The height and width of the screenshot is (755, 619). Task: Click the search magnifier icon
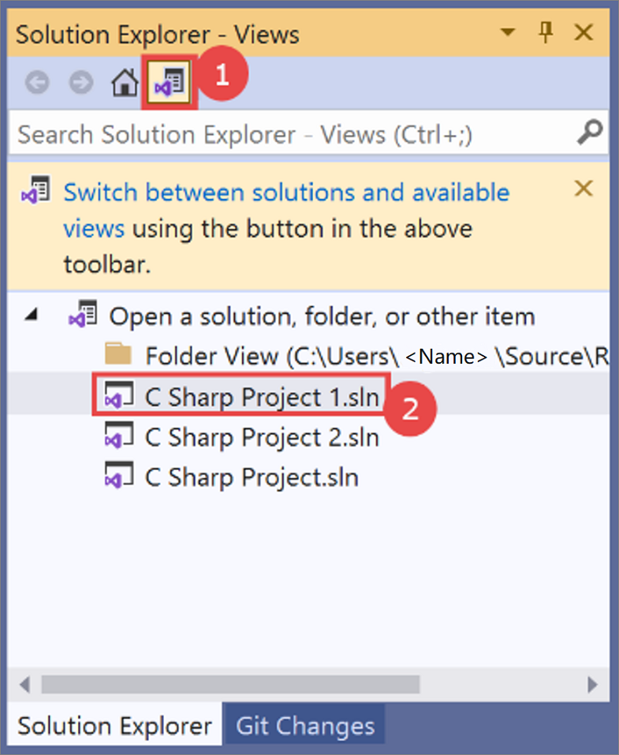(x=589, y=133)
